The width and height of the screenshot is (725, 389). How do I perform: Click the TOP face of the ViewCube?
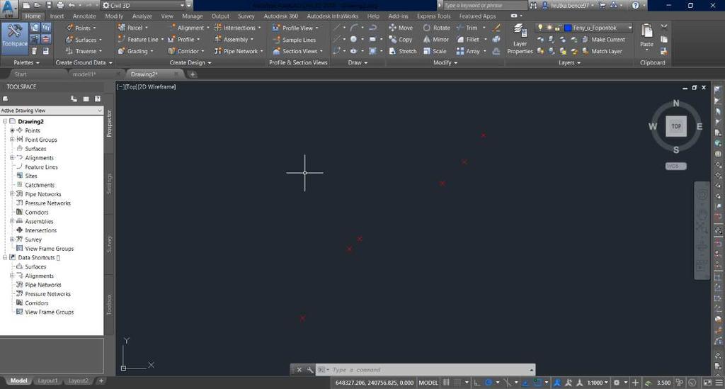tap(676, 126)
